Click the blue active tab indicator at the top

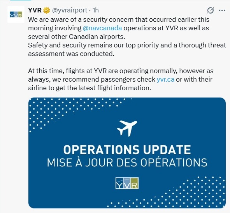tap(21, 0)
